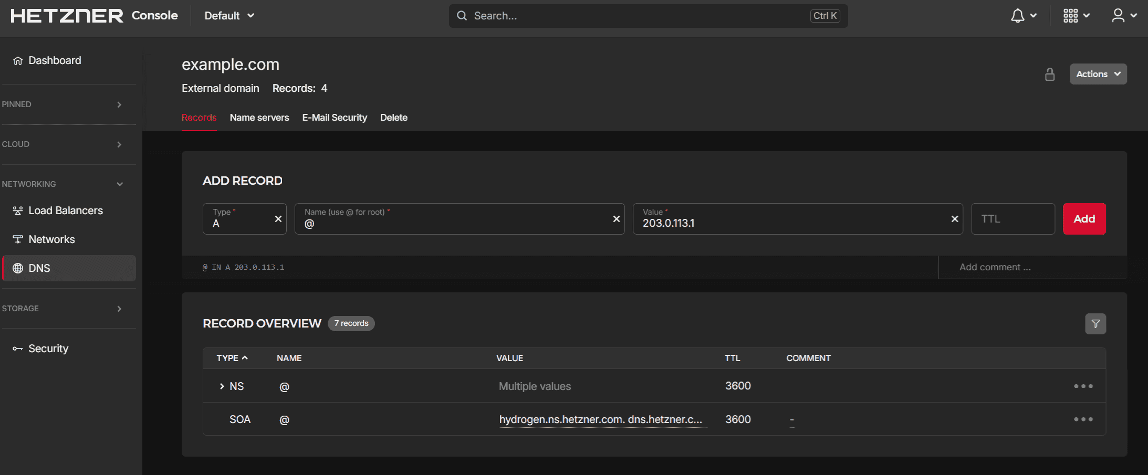Focus the TTL input field

point(1012,219)
